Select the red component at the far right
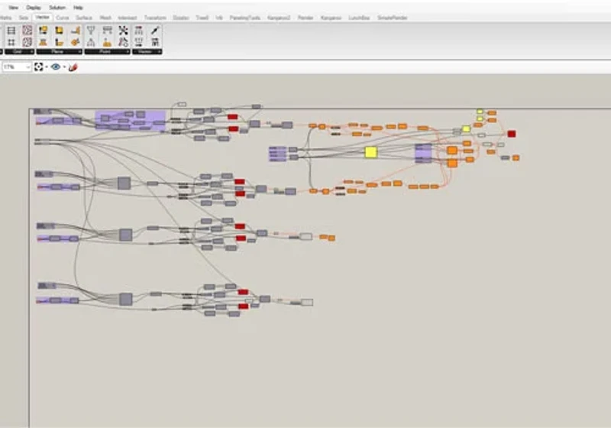Viewport: 611px width, 428px height. 512,134
